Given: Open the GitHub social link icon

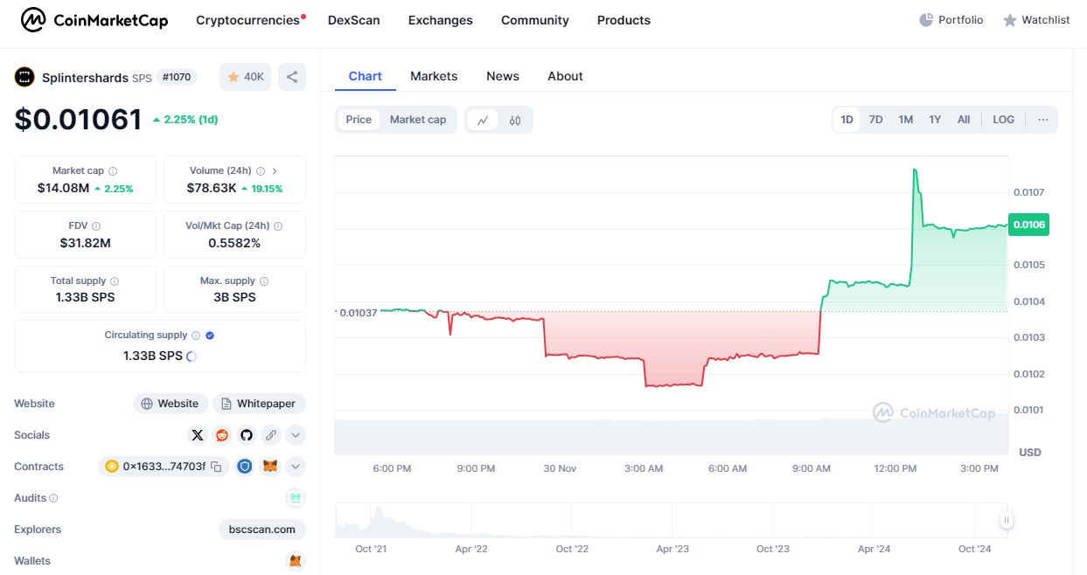Looking at the screenshot, I should click(247, 435).
